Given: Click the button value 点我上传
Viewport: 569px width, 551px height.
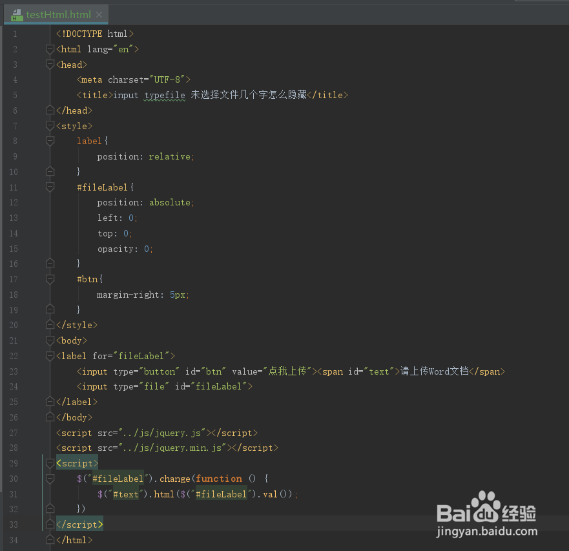Looking at the screenshot, I should point(287,371).
